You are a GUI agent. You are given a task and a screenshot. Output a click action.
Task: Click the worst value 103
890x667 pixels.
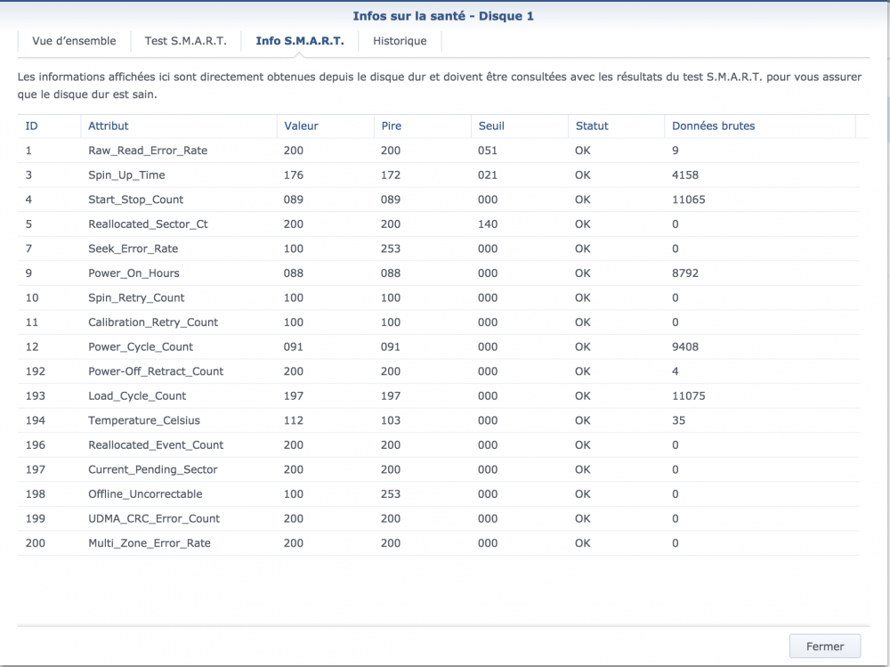pyautogui.click(x=391, y=420)
